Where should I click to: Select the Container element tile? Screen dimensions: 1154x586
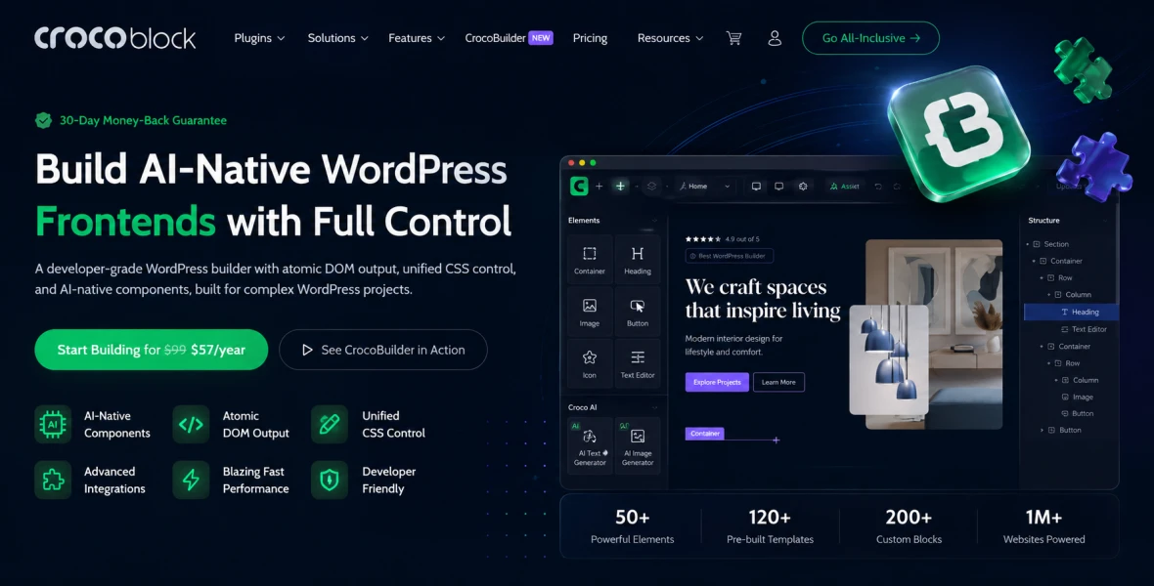[x=590, y=259]
